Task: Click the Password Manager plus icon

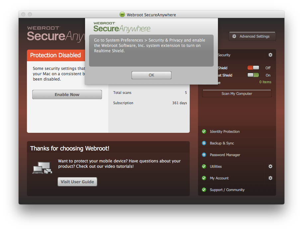Action: coord(204,155)
